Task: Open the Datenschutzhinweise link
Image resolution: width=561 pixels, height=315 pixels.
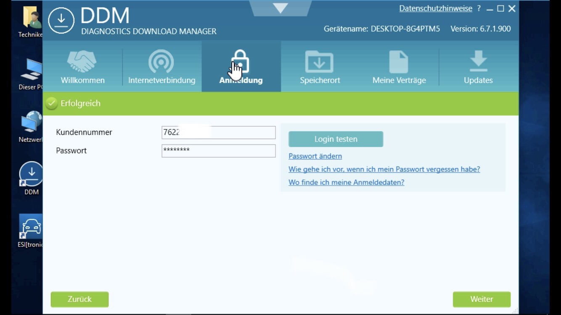Action: (x=436, y=8)
